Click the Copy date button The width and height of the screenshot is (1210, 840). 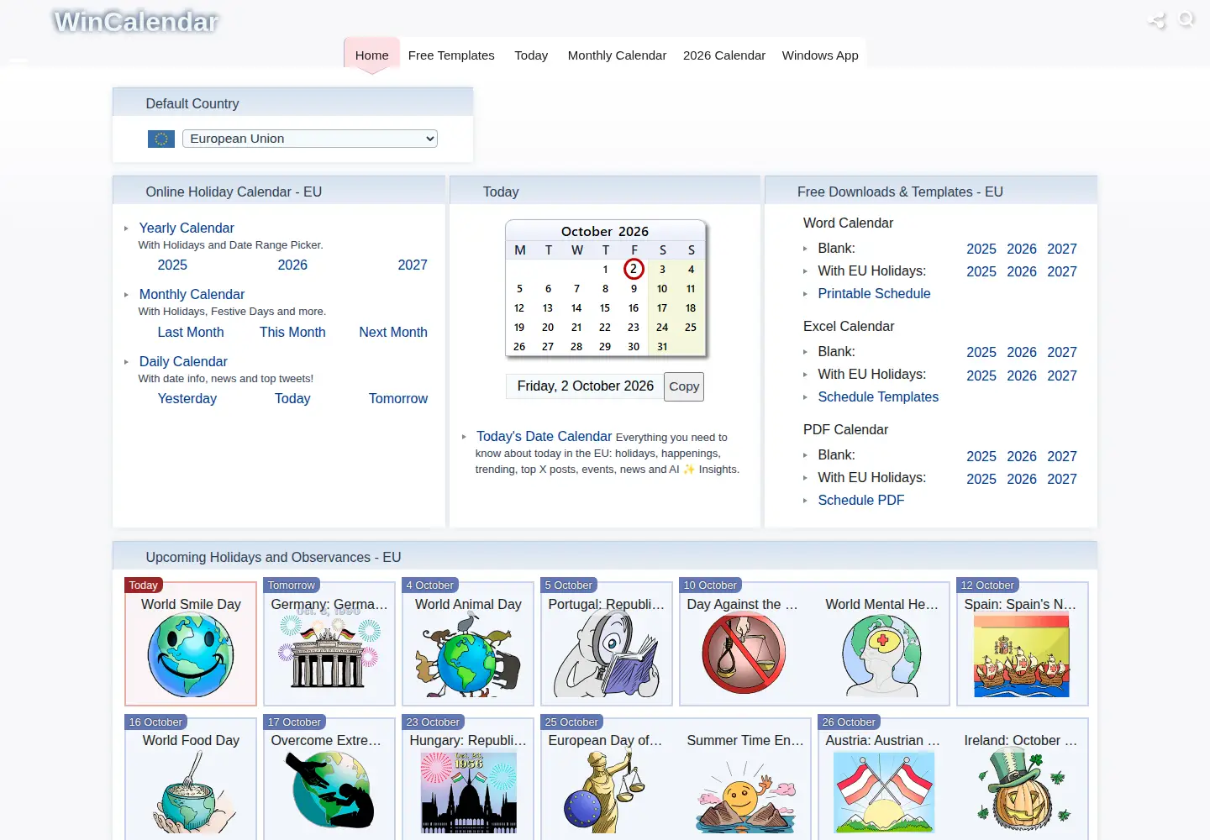[x=684, y=386]
